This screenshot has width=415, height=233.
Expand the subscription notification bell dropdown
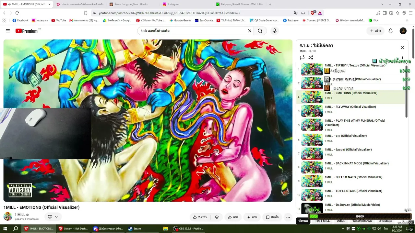pos(53,217)
